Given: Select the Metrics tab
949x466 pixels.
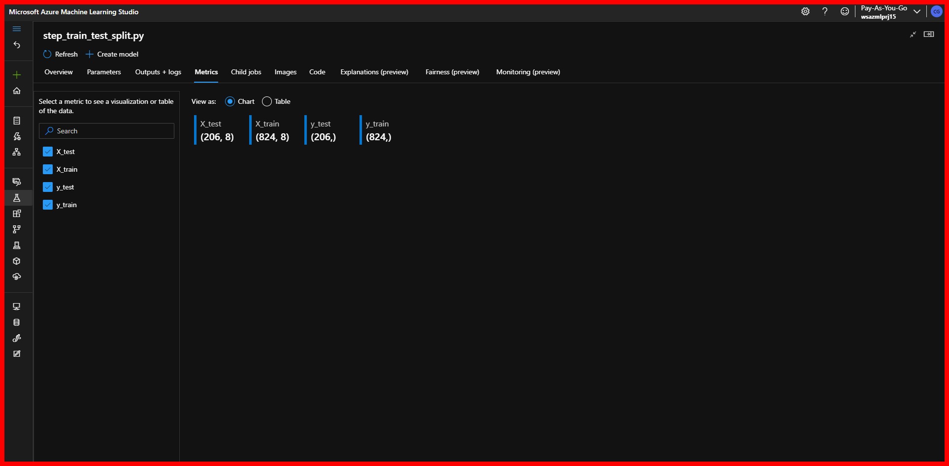Looking at the screenshot, I should (206, 72).
